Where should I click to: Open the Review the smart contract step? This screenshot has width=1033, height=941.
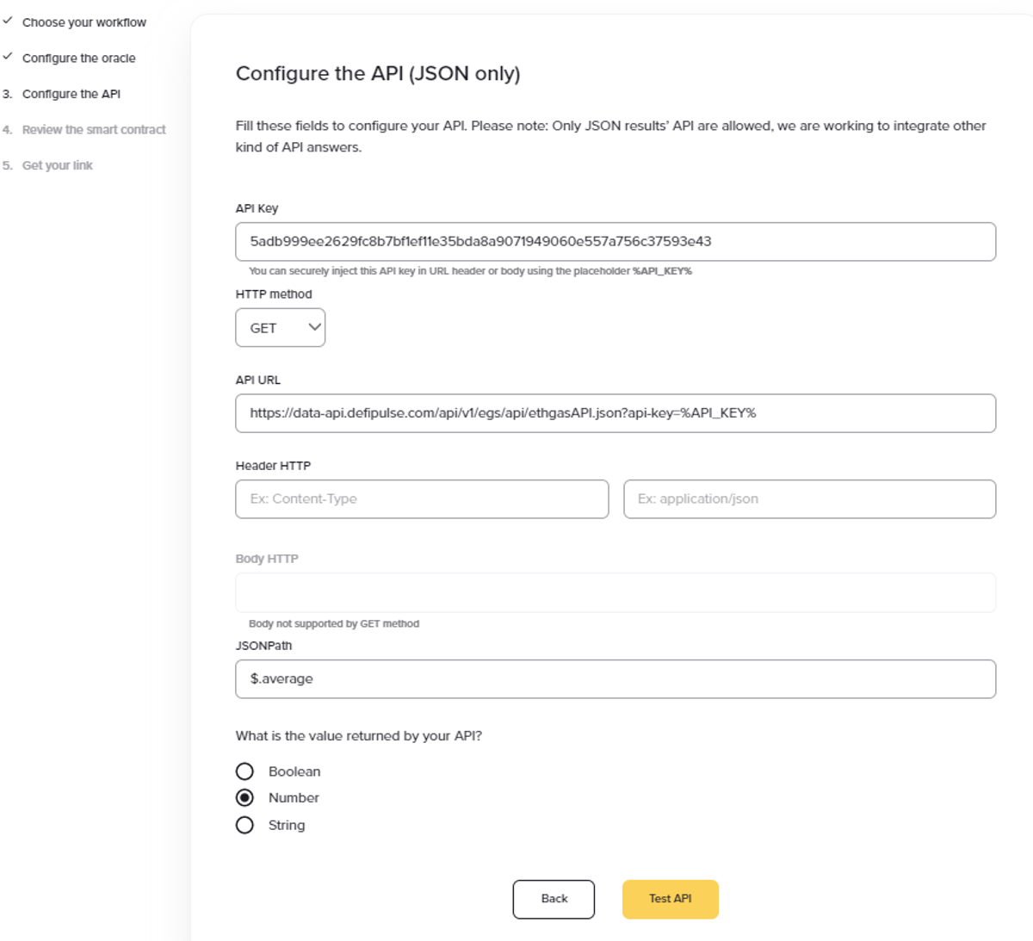tap(94, 130)
